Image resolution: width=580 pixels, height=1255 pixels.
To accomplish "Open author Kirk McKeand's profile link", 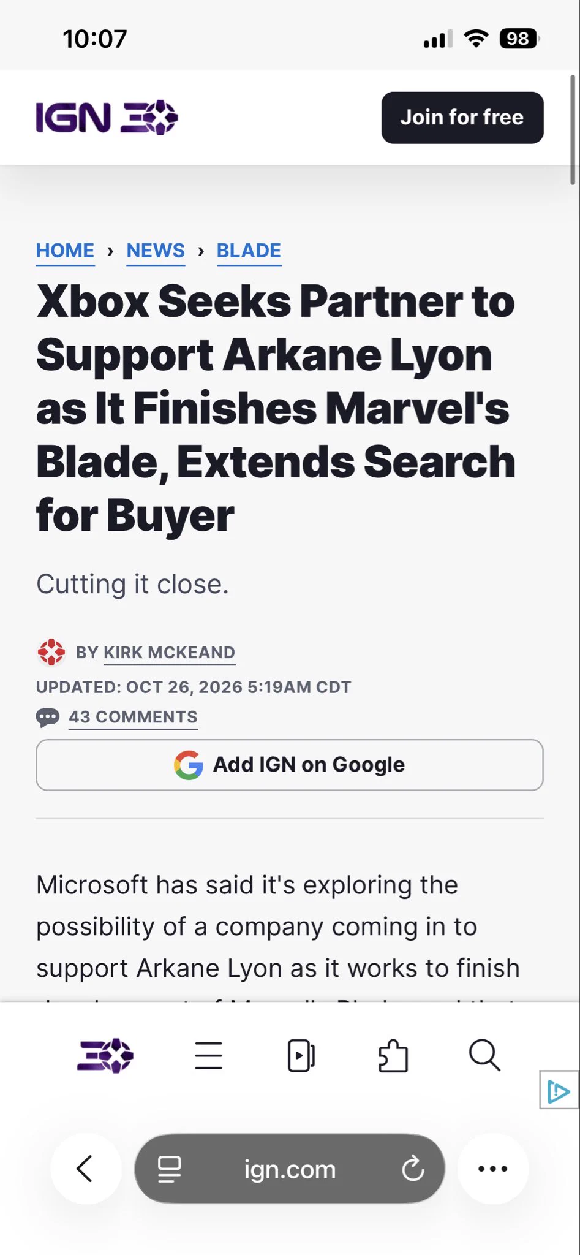I will pos(170,653).
